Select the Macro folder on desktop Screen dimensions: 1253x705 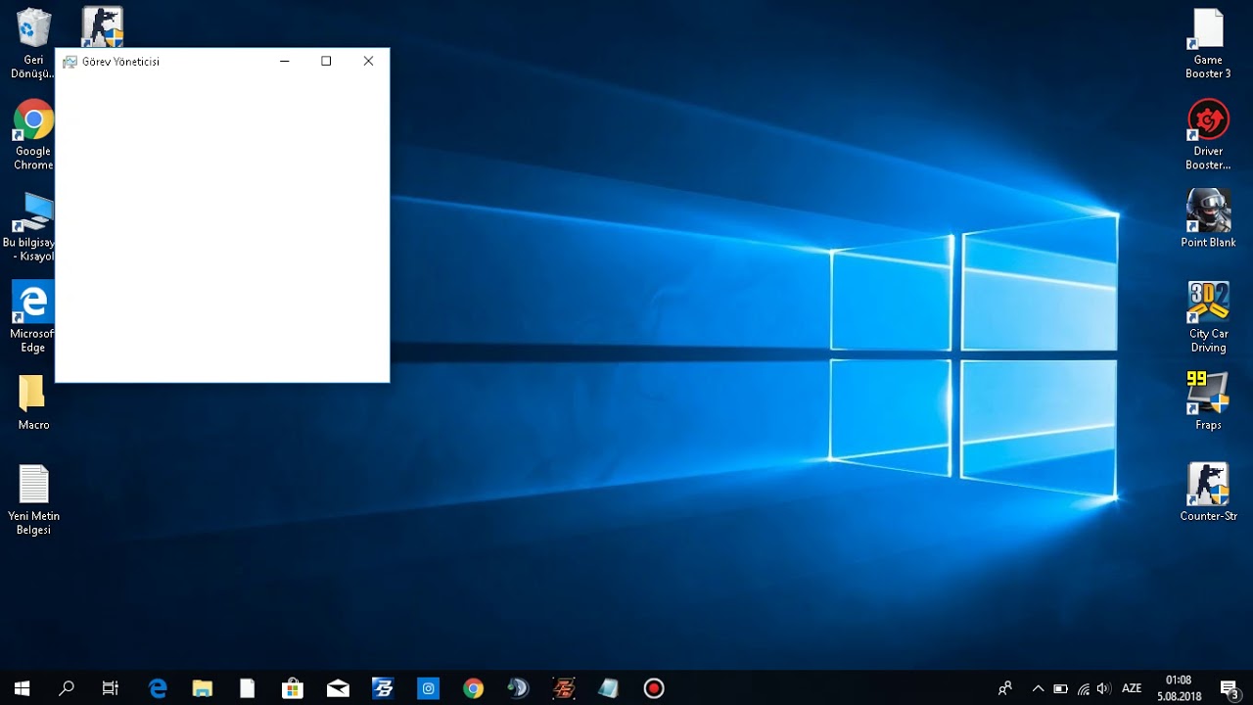tap(33, 402)
